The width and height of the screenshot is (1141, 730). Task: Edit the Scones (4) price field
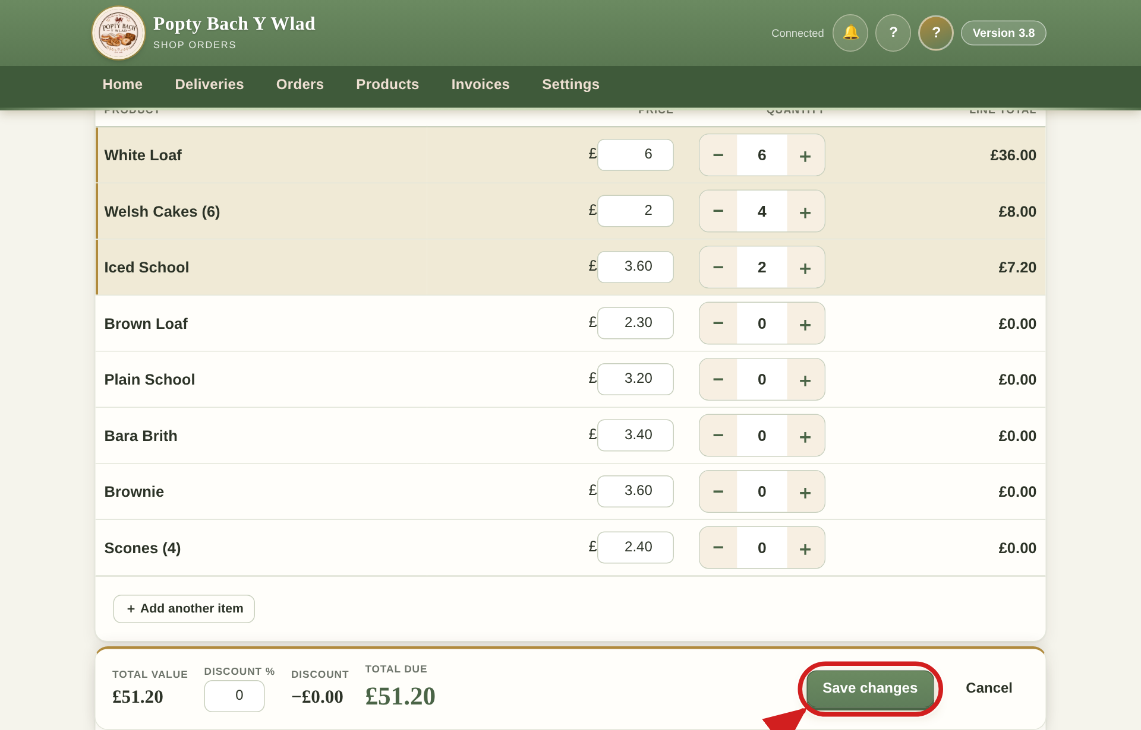[635, 547]
